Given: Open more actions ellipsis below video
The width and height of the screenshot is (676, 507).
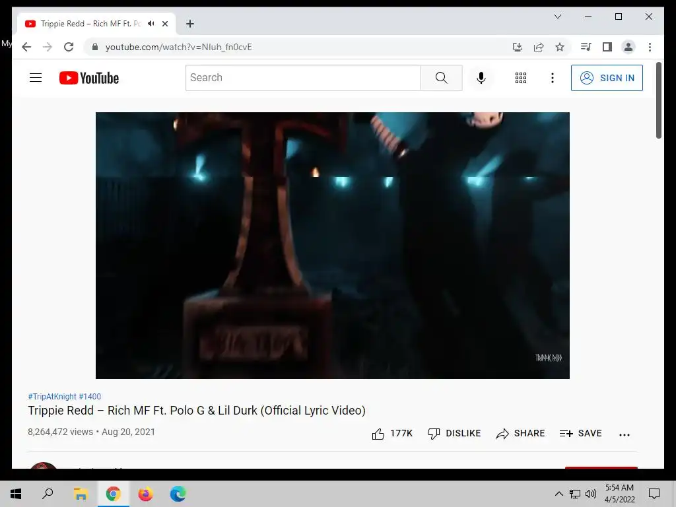Looking at the screenshot, I should pos(625,434).
